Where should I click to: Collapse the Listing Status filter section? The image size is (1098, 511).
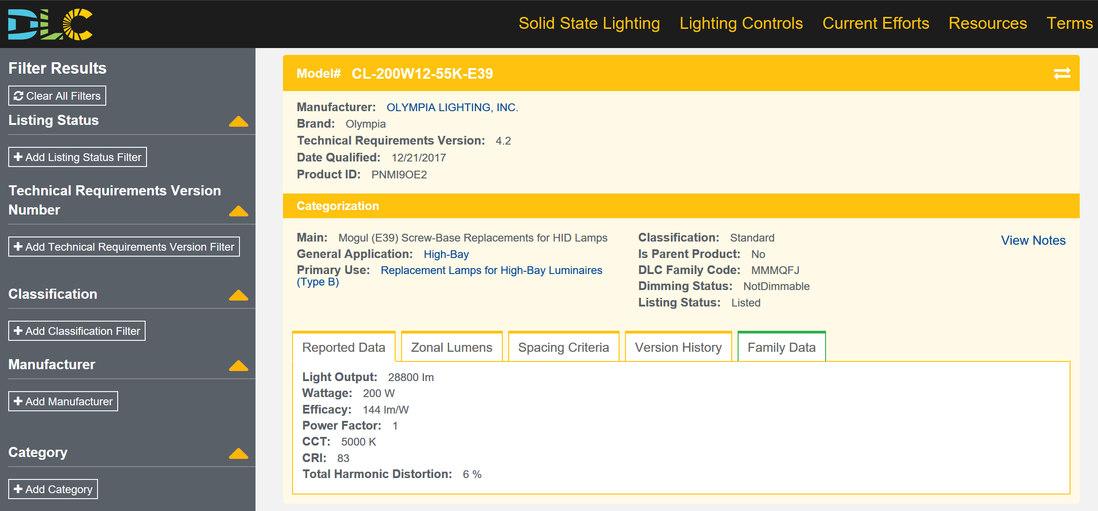pos(239,121)
